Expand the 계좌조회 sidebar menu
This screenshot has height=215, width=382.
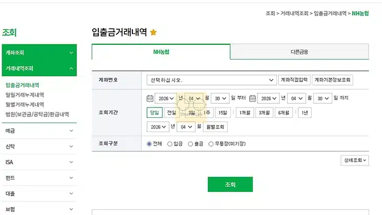(x=39, y=53)
